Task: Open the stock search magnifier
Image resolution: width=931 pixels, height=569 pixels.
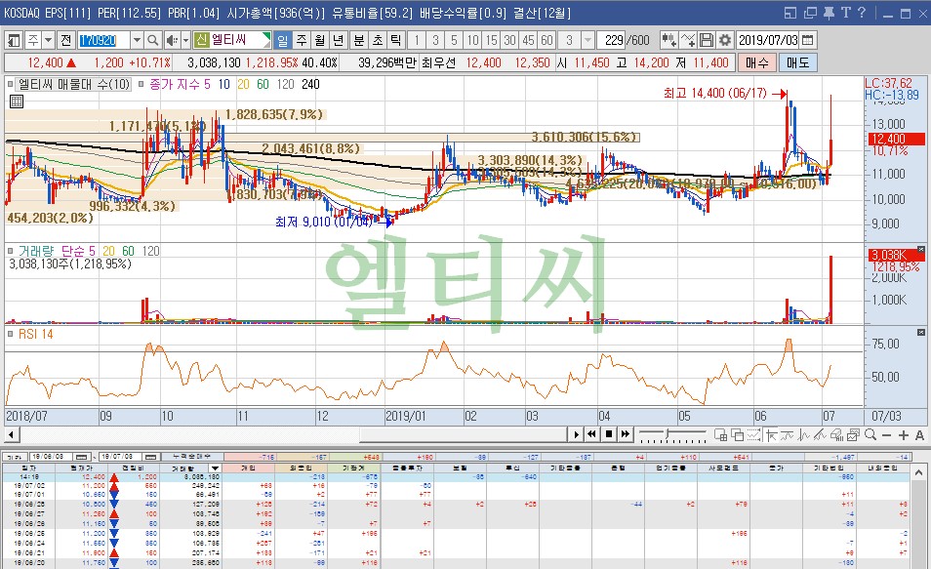Action: (x=153, y=40)
